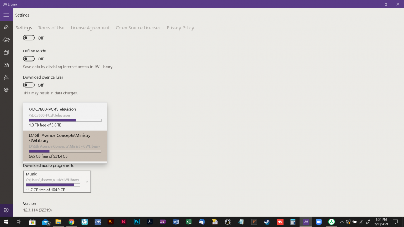View the Open Source Licenses tab

click(x=138, y=28)
